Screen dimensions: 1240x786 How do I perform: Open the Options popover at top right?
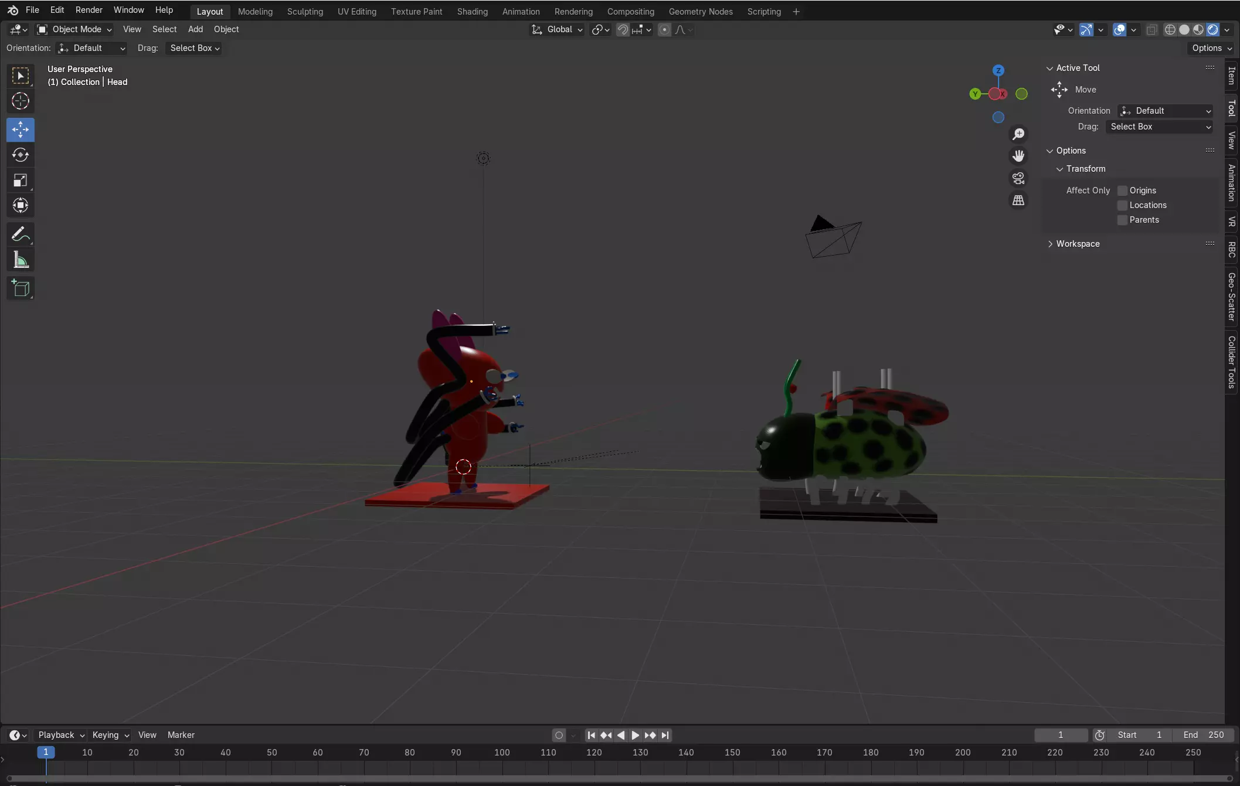pos(1211,48)
